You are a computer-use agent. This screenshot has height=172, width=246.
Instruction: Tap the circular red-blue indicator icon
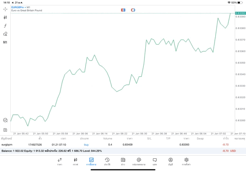coord(133,10)
